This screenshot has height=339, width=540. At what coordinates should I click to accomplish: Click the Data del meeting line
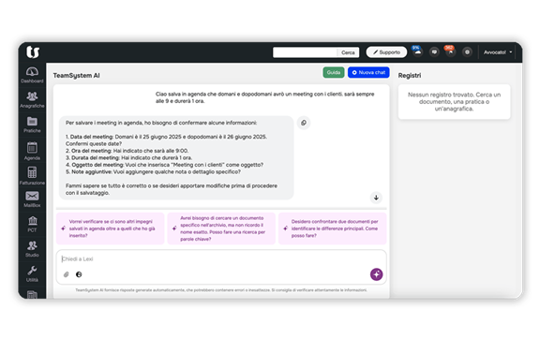(x=166, y=140)
